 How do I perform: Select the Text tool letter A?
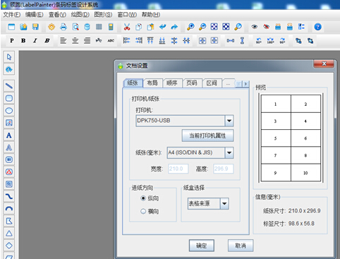click(9, 135)
